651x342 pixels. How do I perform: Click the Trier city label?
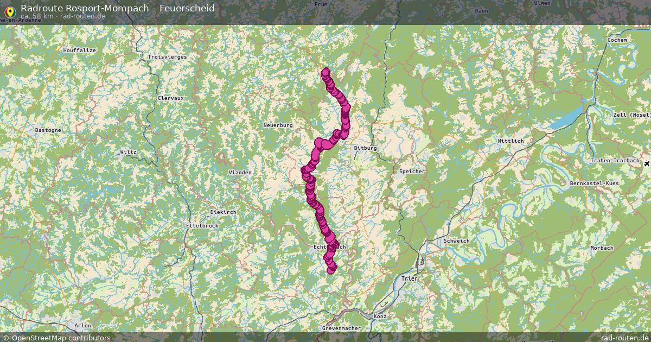[x=409, y=278]
